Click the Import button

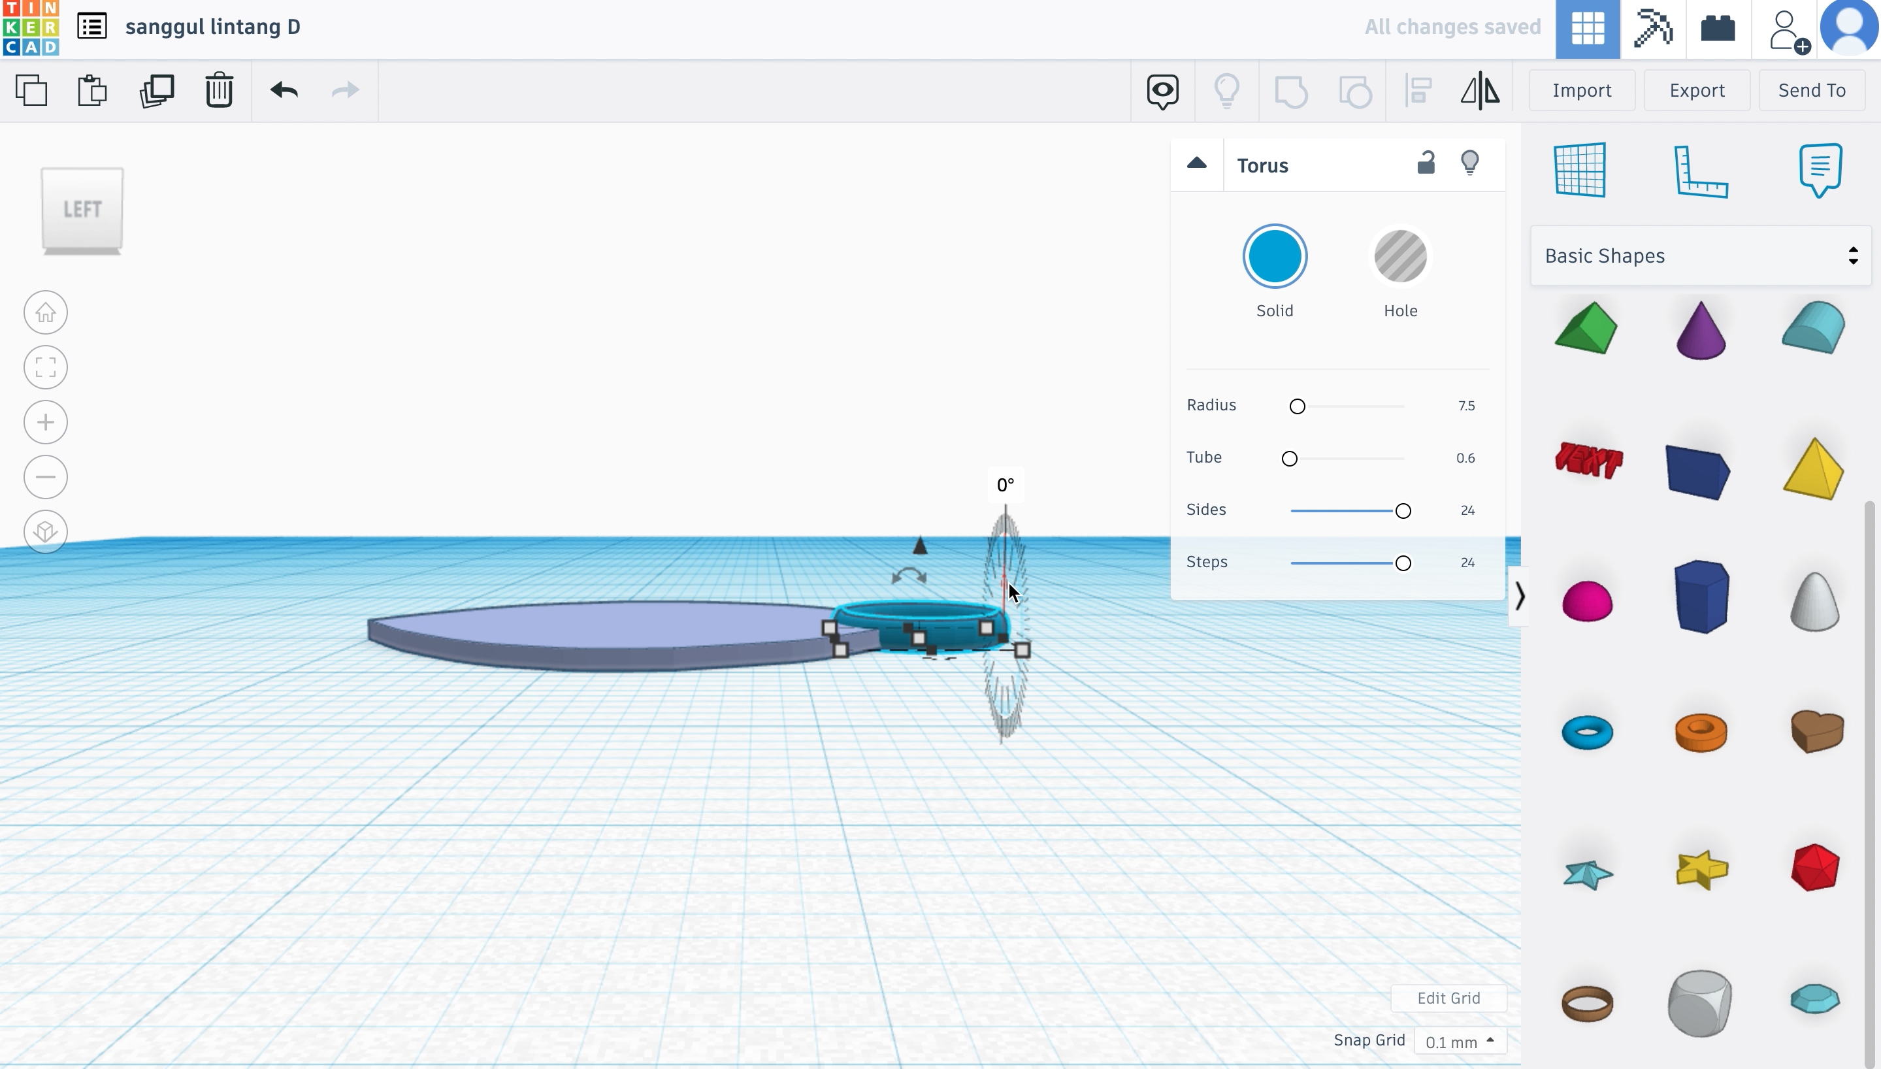1582,90
